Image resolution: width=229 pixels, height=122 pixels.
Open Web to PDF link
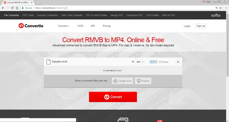tap(169, 15)
